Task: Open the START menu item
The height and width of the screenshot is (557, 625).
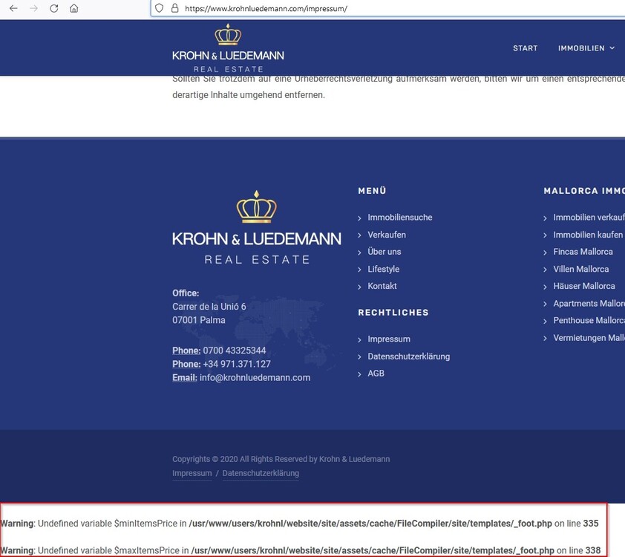Action: coord(525,48)
